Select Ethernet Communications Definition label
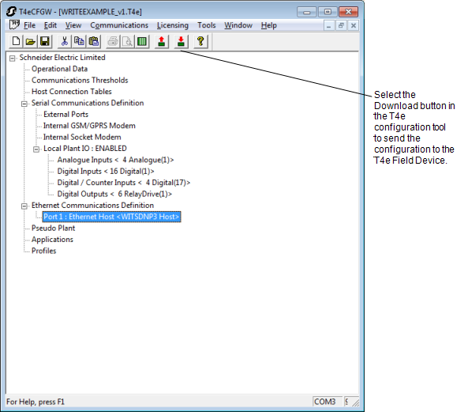The height and width of the screenshot is (412, 468). [x=92, y=205]
